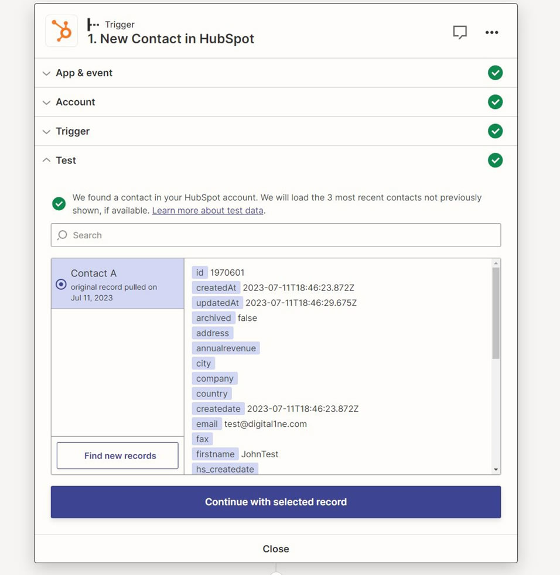This screenshot has height=575, width=560.
Task: Click the 'Trigger' section title
Action: 73,131
